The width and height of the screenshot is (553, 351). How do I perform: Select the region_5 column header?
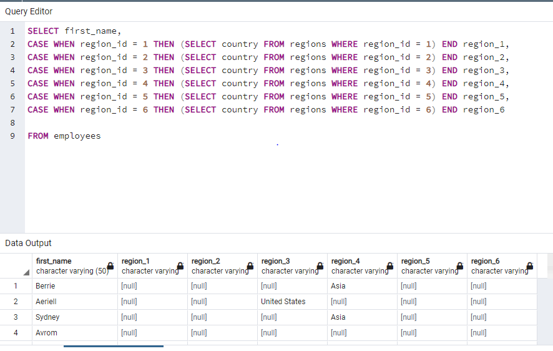pos(432,265)
